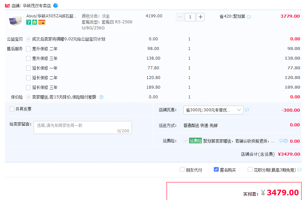This screenshot has width=306, height=200.
Task: Toggle the 运费险 checkbox
Action: [186, 141]
